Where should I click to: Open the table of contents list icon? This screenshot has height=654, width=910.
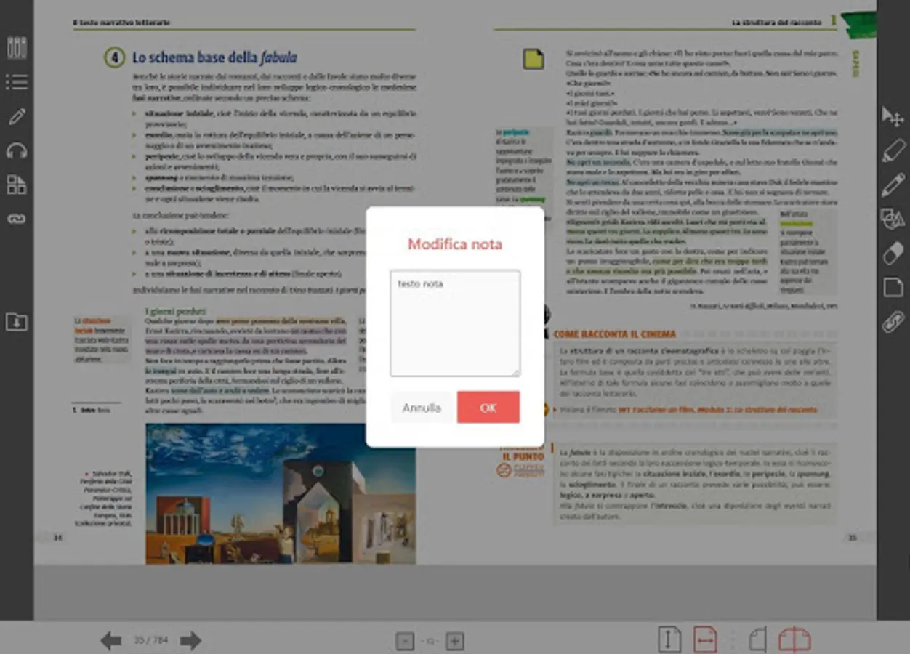[17, 81]
